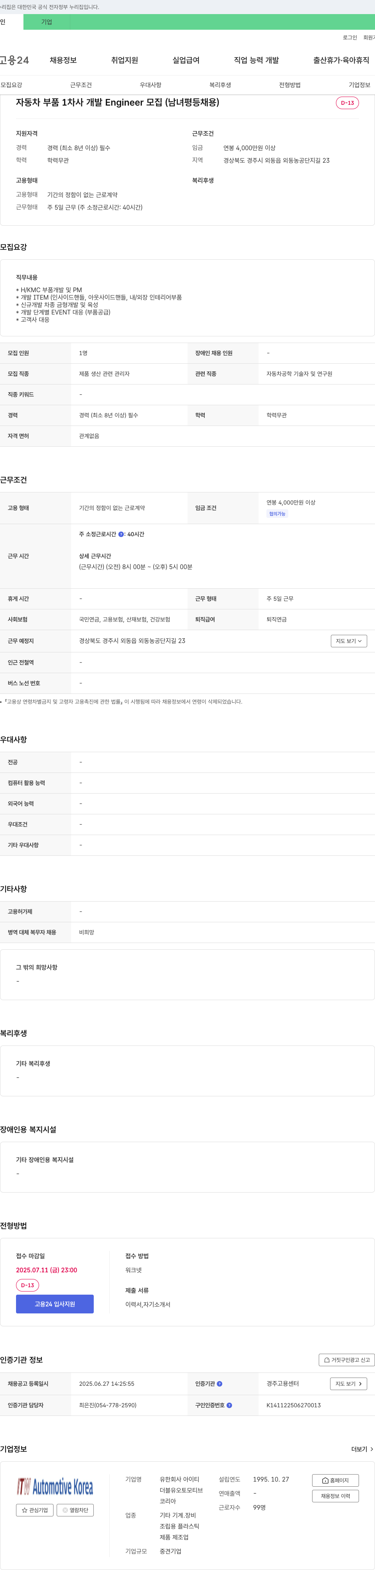Click the 경주고용센터 agency name
Image resolution: width=375 pixels, height=1570 pixels.
click(x=282, y=1383)
